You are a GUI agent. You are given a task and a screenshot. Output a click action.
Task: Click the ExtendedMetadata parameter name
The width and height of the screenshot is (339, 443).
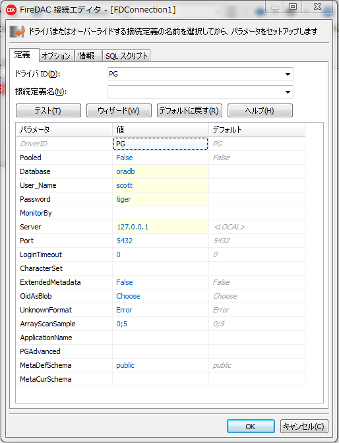click(50, 282)
